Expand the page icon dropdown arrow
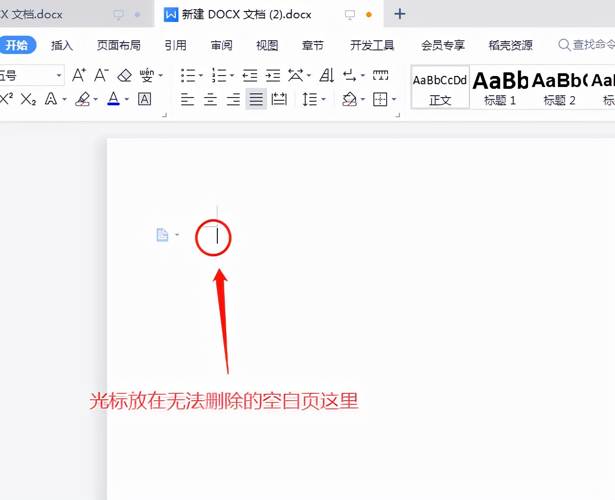615x500 pixels. [x=177, y=235]
